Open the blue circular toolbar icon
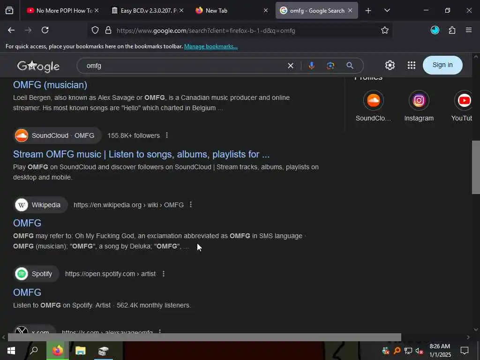The width and height of the screenshot is (480, 360). (435, 30)
